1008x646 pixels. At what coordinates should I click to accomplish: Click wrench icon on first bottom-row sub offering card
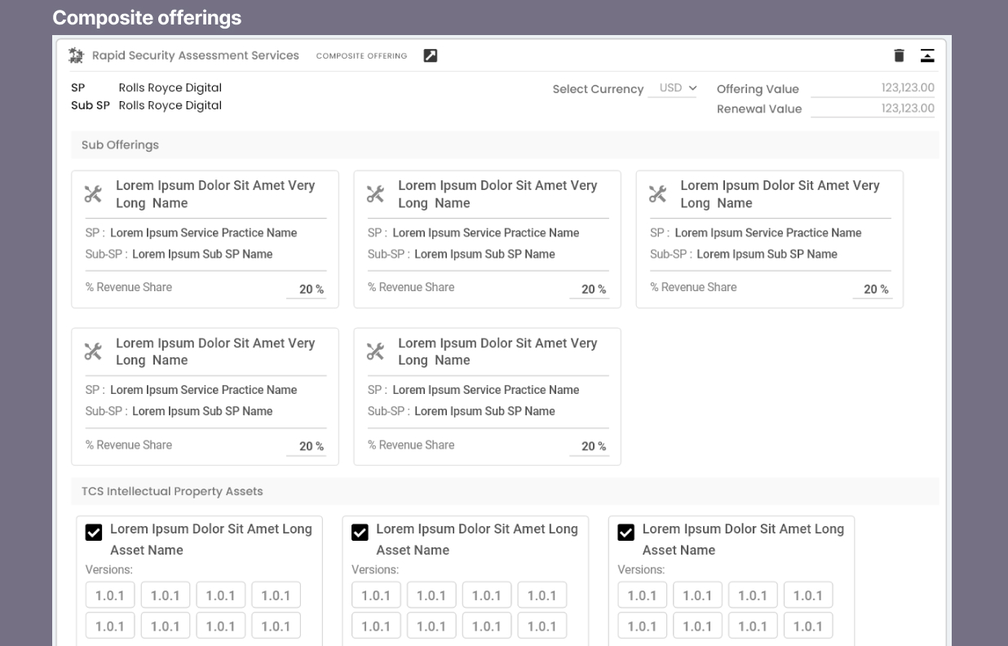(x=93, y=352)
